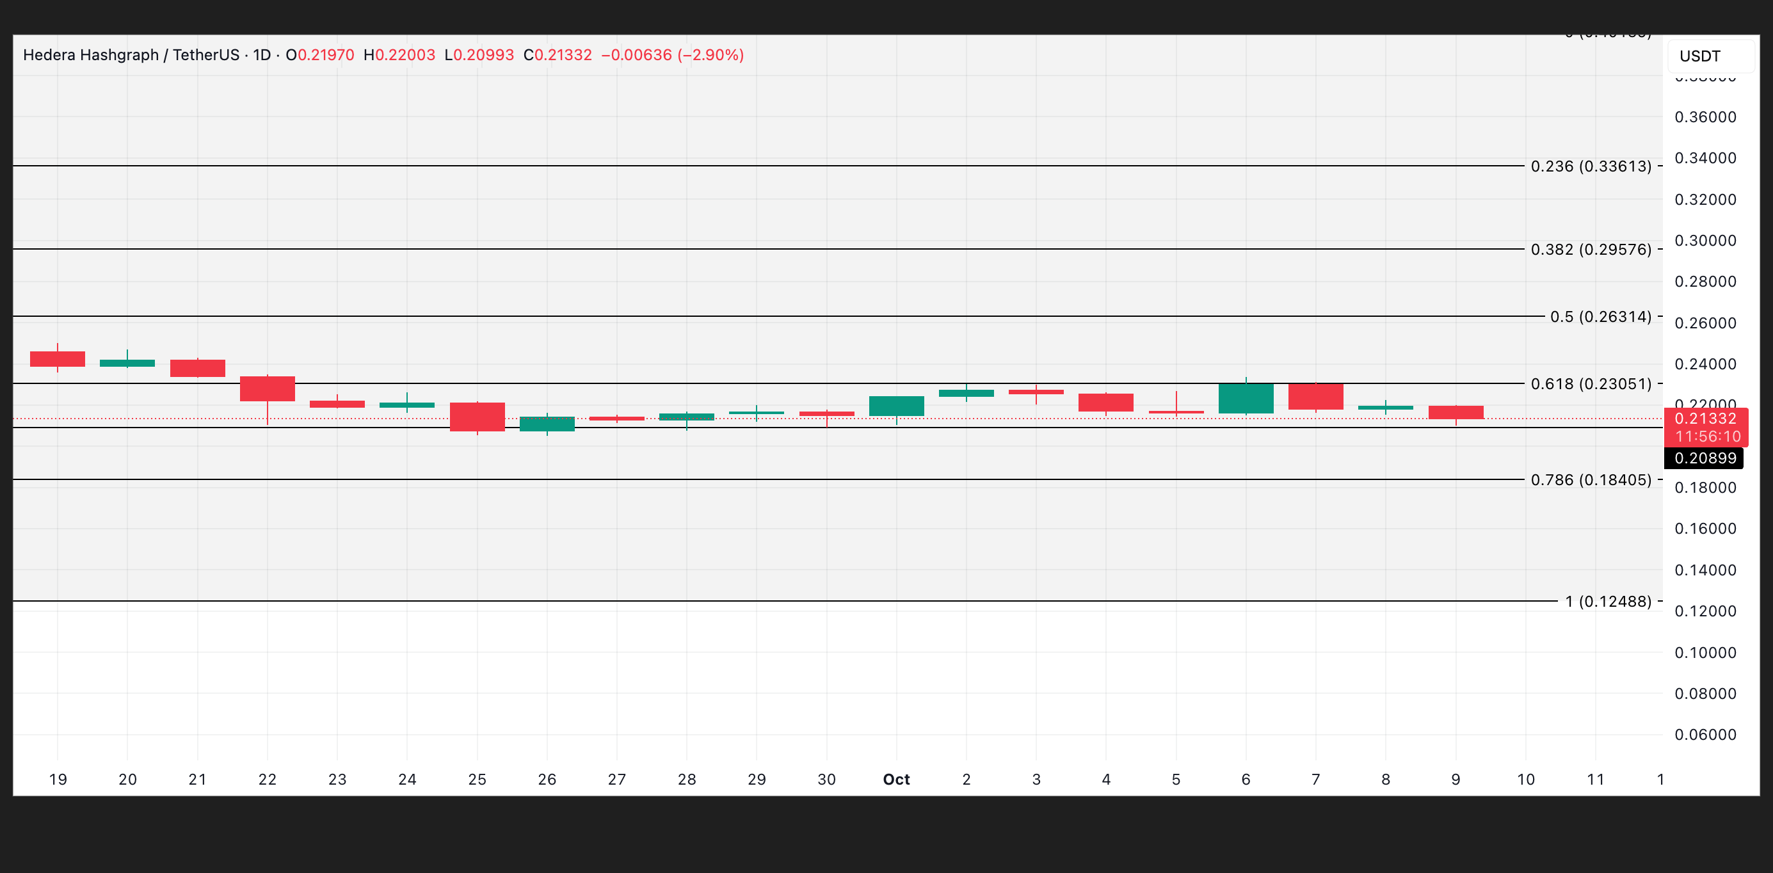This screenshot has width=1773, height=873.
Task: Click the red candle on September 22
Action: [267, 389]
